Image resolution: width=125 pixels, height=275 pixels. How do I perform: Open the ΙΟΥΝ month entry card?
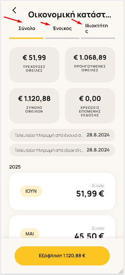(62, 191)
